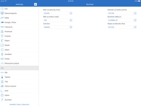Tap info icon next to Uzel

click(x=71, y=27)
